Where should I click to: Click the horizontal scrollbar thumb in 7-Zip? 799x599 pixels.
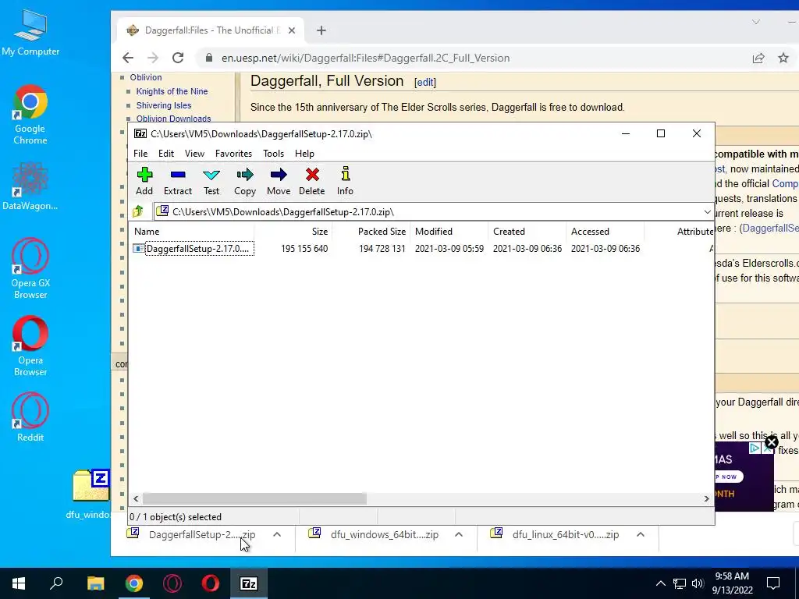pos(254,498)
